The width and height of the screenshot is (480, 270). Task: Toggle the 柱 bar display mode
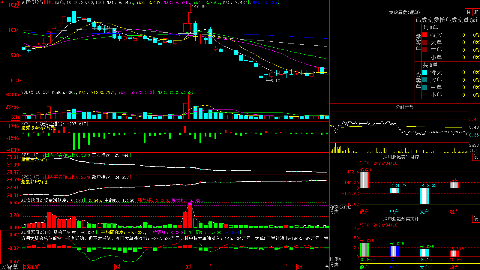tap(469, 12)
